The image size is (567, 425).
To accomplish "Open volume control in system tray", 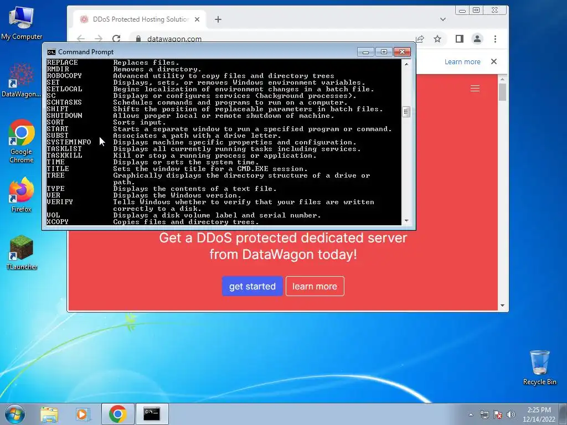I will [x=511, y=414].
